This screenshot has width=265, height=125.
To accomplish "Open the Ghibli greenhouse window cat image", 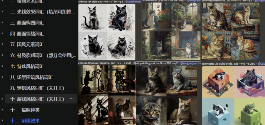I will 186,17.
